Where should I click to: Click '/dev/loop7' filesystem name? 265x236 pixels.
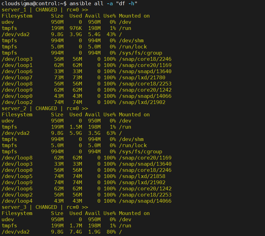pos(17,77)
